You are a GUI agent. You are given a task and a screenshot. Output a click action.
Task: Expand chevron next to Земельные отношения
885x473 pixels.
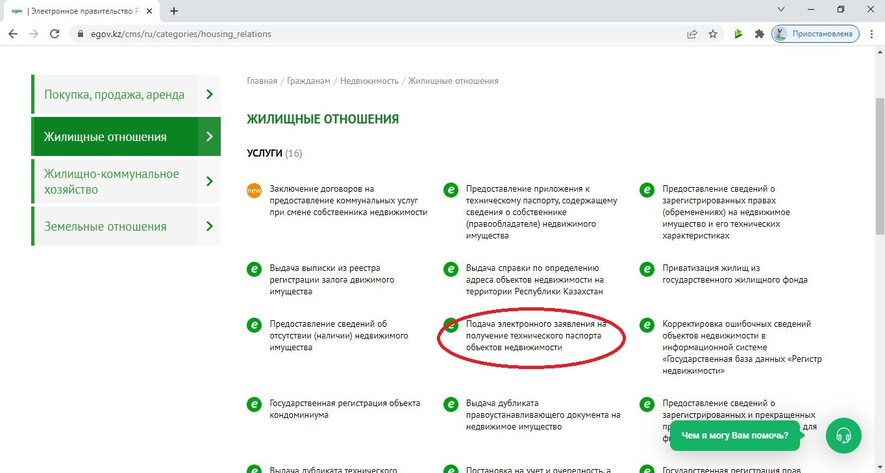pyautogui.click(x=209, y=226)
